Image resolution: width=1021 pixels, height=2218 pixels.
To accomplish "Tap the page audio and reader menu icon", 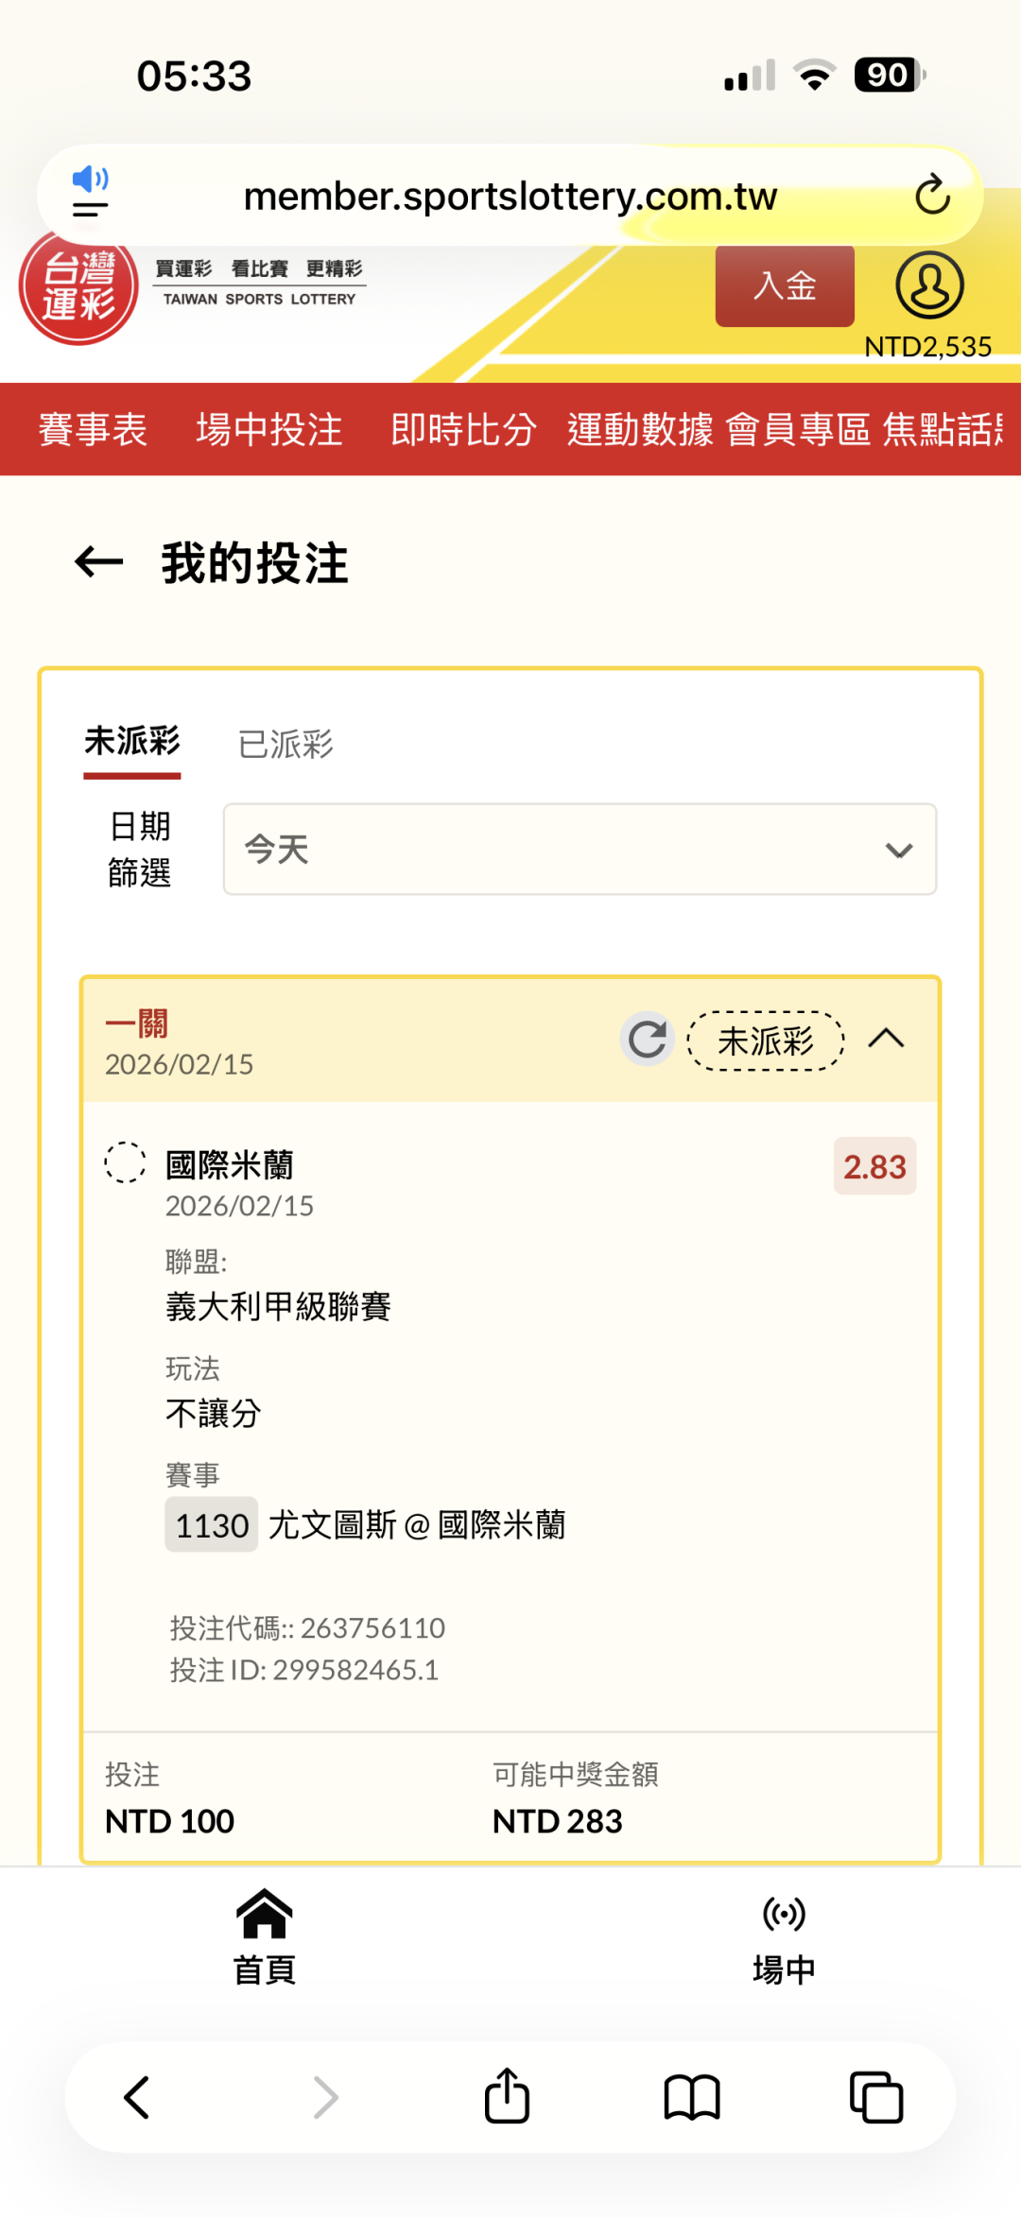I will click(x=91, y=193).
